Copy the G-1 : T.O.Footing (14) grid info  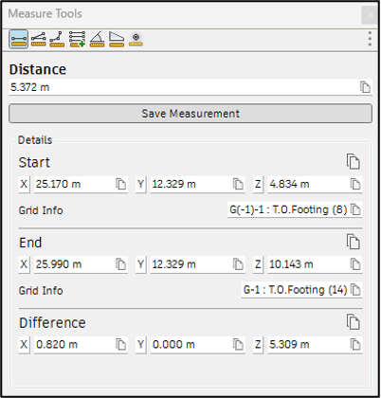356,290
